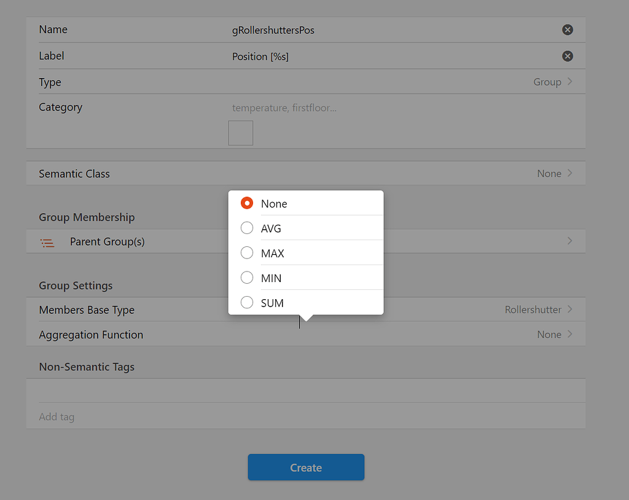The height and width of the screenshot is (500, 629).
Task: Click the Rollershutter value in Members Base Type
Action: [x=532, y=310]
